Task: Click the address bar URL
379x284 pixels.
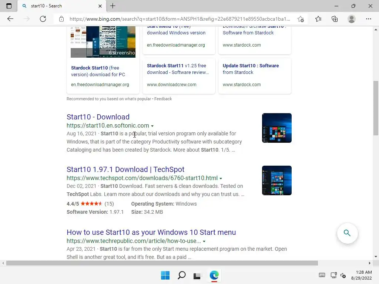Action: pos(180,19)
